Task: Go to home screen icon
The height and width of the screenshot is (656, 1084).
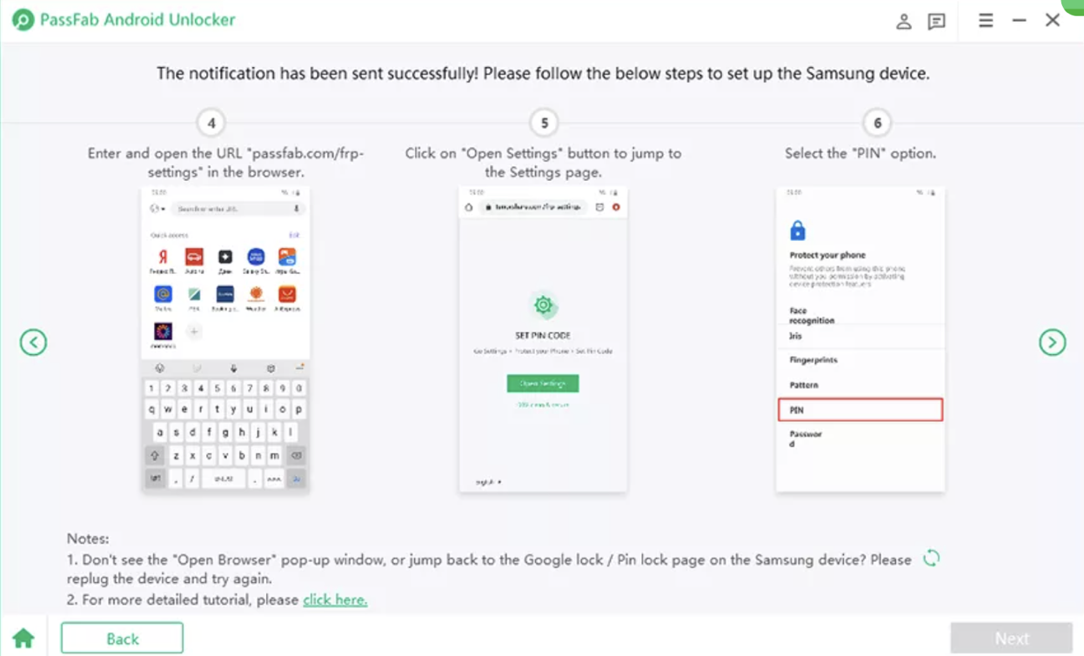Action: [23, 639]
